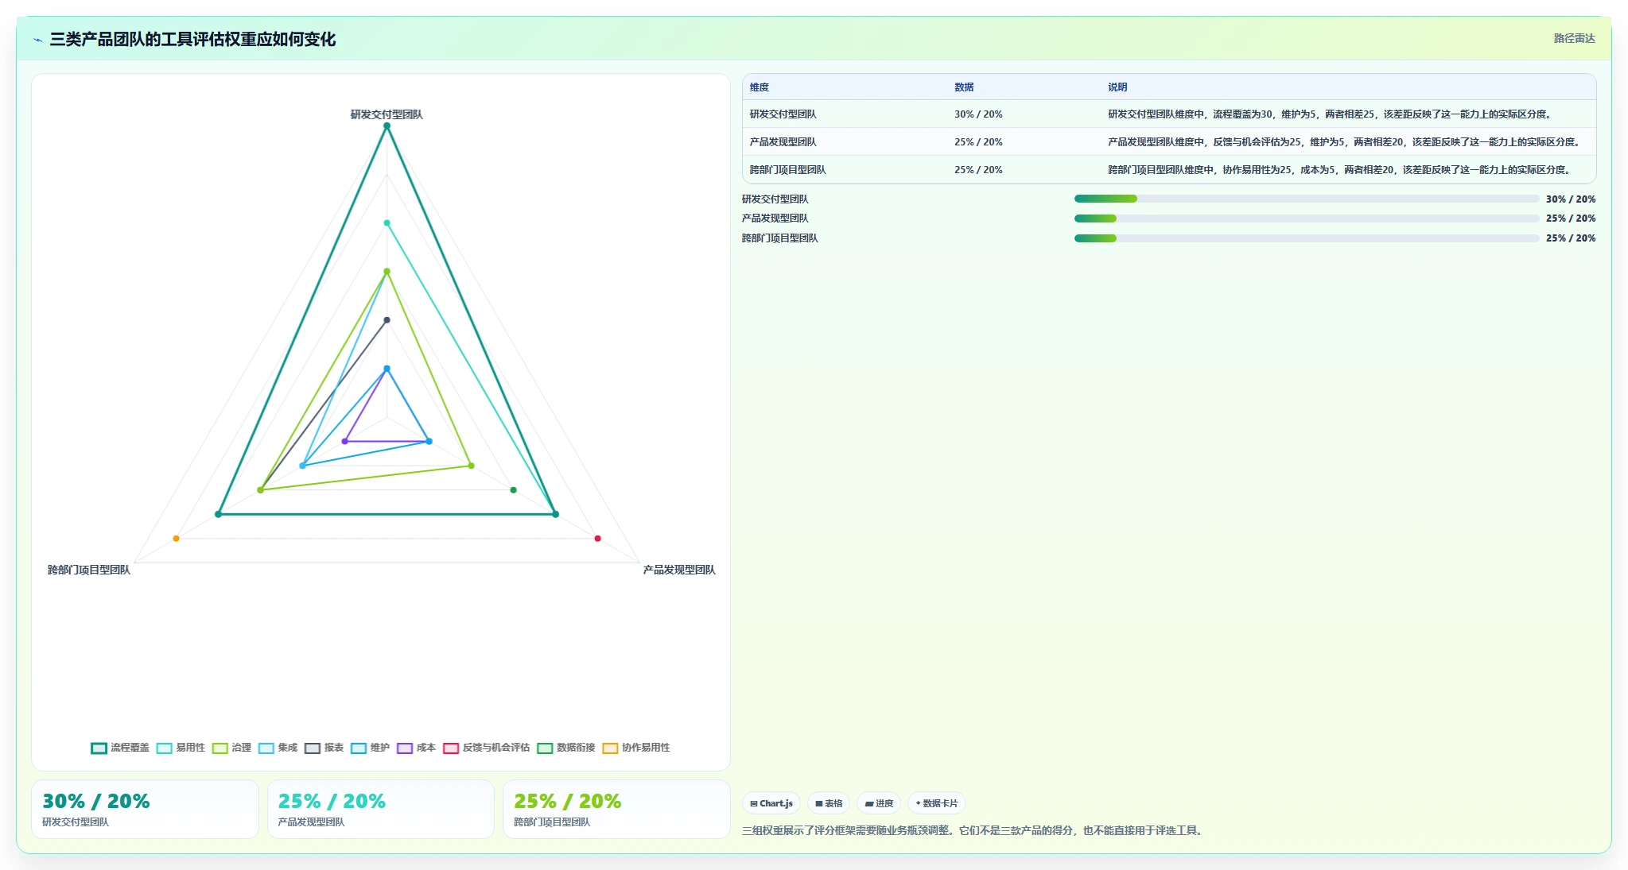Select the 研发交付型团队 table row name
Screen dimensions: 1628x870
tap(783, 114)
